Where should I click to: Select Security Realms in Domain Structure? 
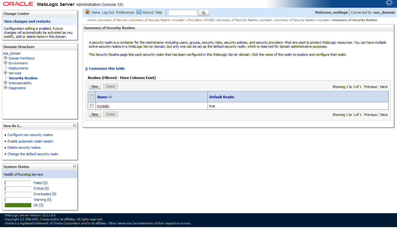point(23,78)
